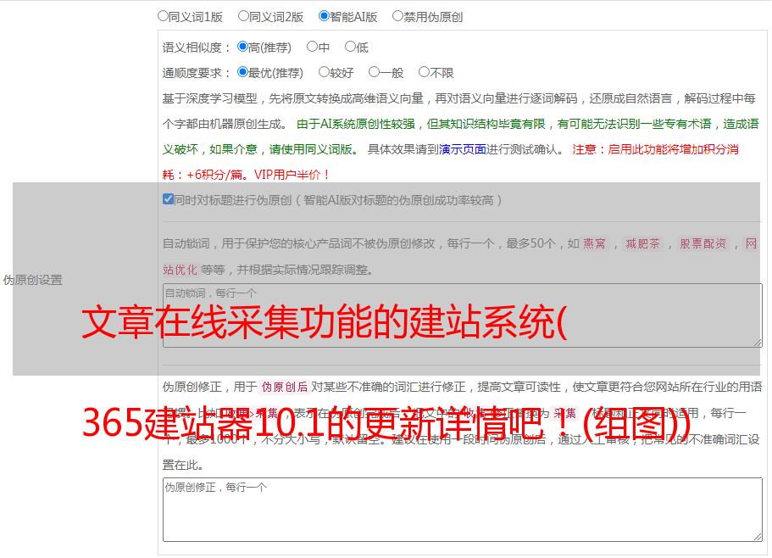This screenshot has width=772, height=558.
Task: Click the green 由于AI系统原创性较强 warning text
Action: click(x=460, y=137)
